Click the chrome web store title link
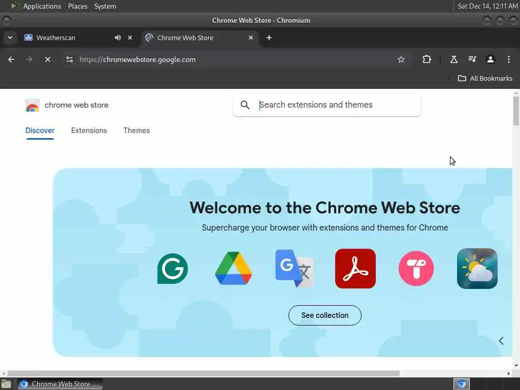Screen dimensions: 520x390 click(x=76, y=105)
